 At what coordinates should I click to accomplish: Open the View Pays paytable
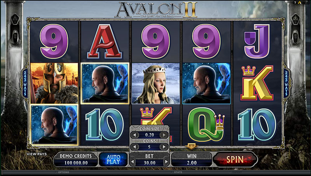(x=37, y=154)
